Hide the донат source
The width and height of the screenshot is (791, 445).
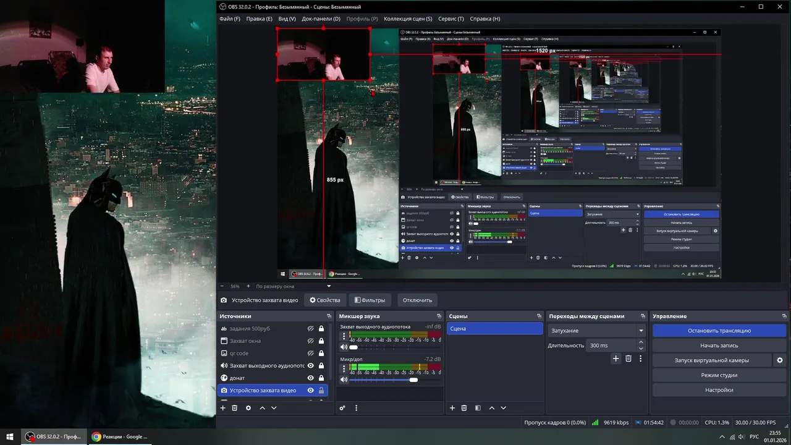pos(311,378)
